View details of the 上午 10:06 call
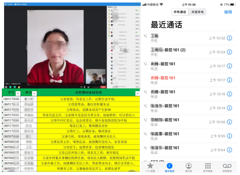Image resolution: width=240 pixels, height=175 pixels. click(x=230, y=122)
